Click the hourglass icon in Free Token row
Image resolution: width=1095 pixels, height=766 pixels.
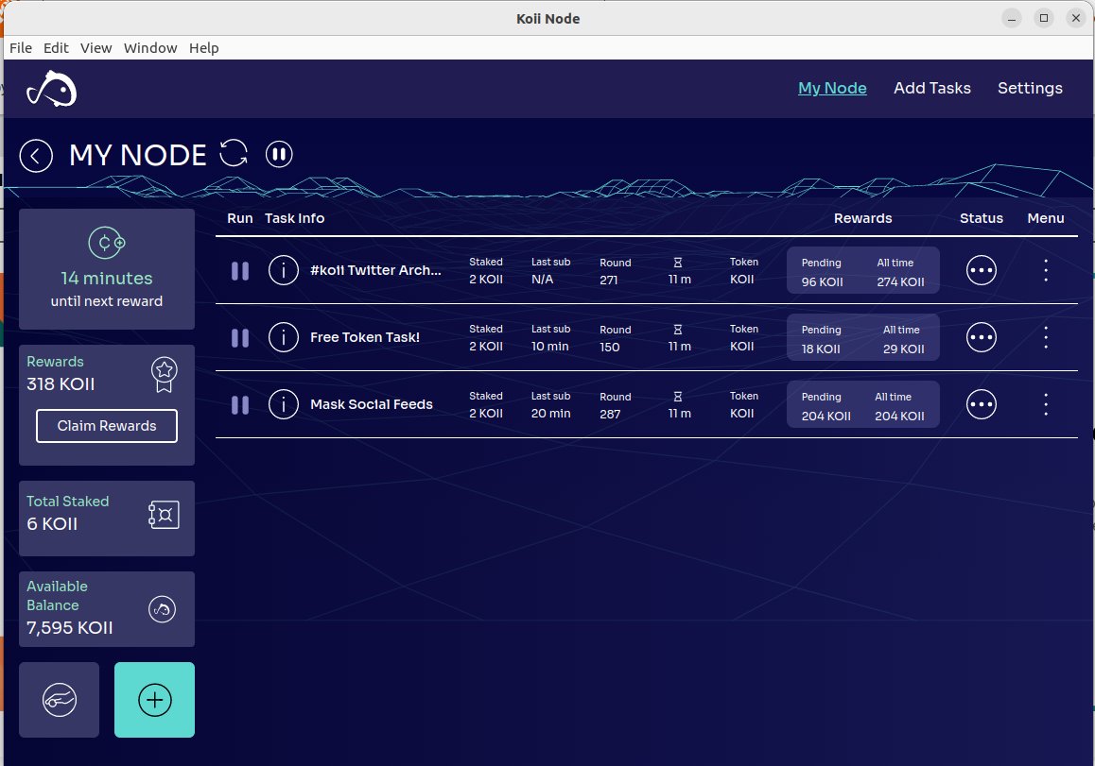click(x=677, y=330)
